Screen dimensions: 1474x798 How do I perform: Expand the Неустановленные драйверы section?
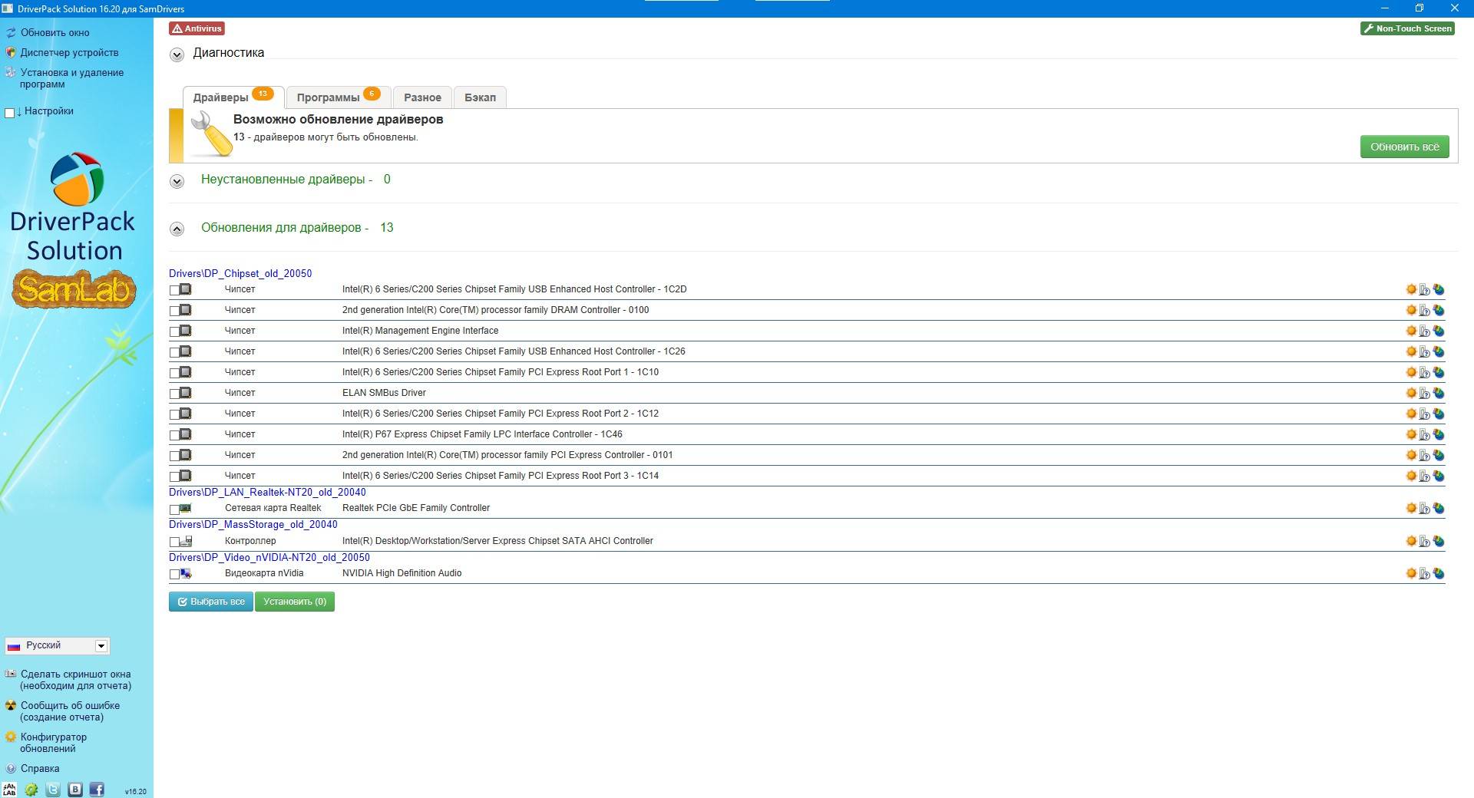point(177,181)
